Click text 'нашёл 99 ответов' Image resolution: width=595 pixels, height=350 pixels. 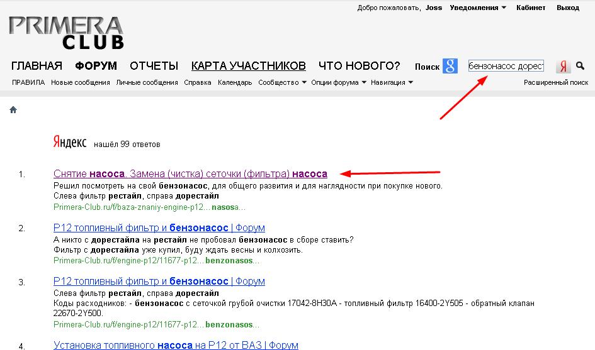pyautogui.click(x=127, y=145)
